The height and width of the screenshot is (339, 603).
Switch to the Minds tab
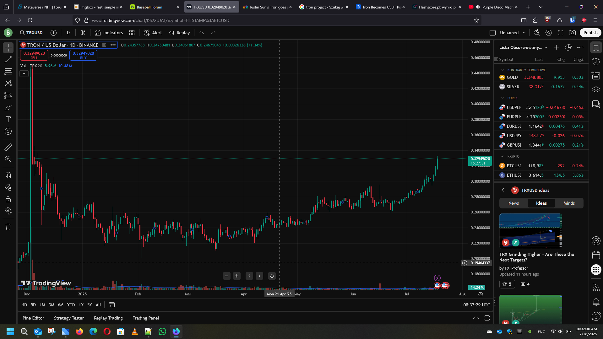point(569,203)
